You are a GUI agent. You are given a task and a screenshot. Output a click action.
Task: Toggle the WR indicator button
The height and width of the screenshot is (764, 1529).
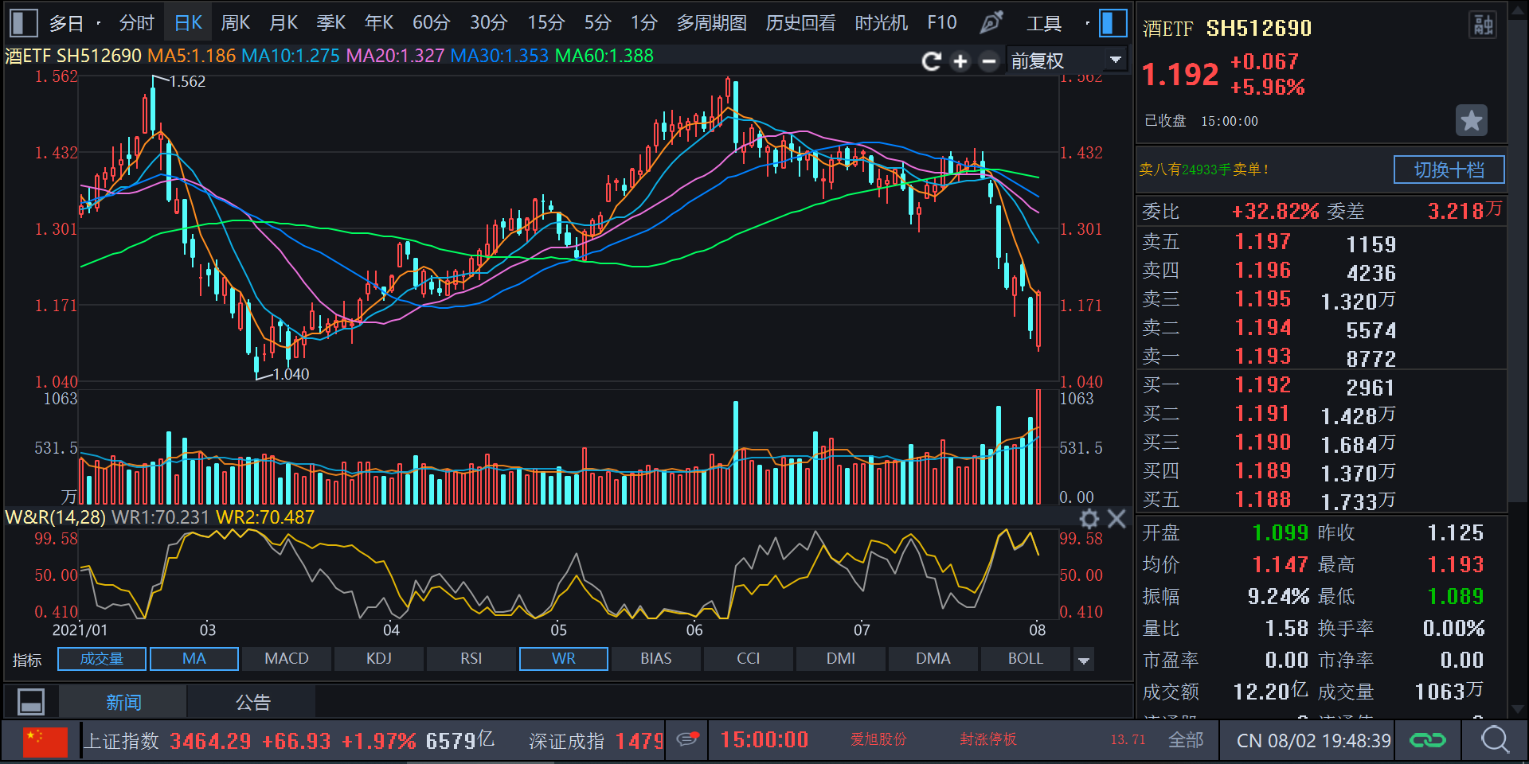coord(563,659)
